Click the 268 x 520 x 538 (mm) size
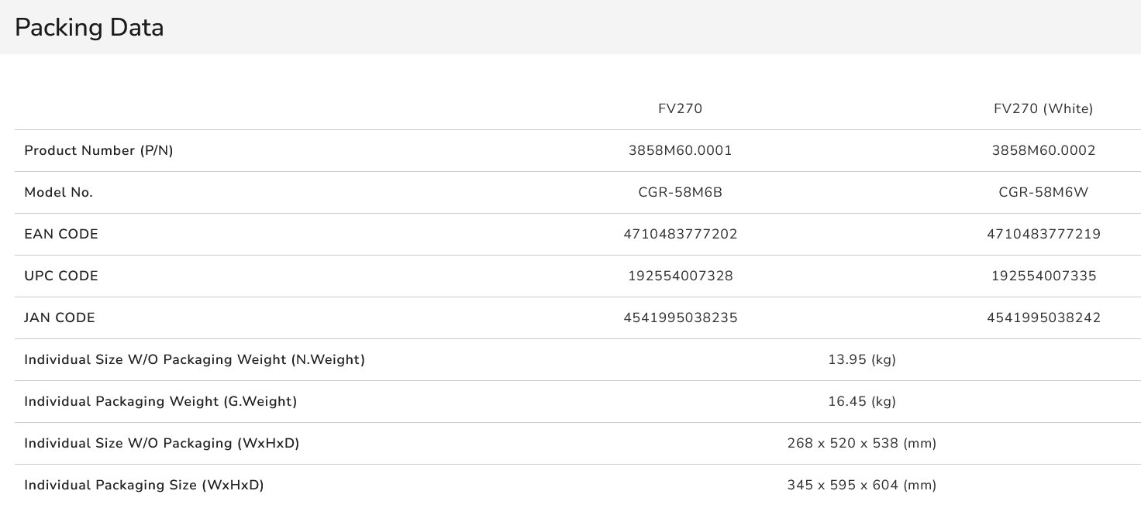 coord(862,444)
